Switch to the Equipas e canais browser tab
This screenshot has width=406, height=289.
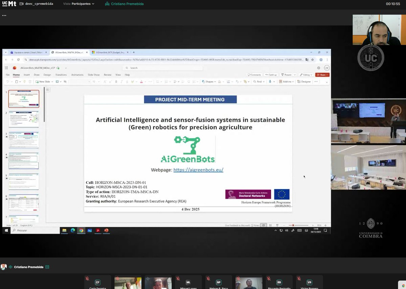coord(28,52)
